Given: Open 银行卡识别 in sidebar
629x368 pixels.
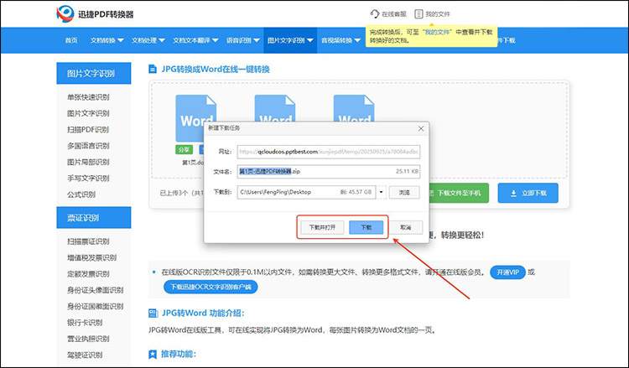Looking at the screenshot, I should click(85, 323).
